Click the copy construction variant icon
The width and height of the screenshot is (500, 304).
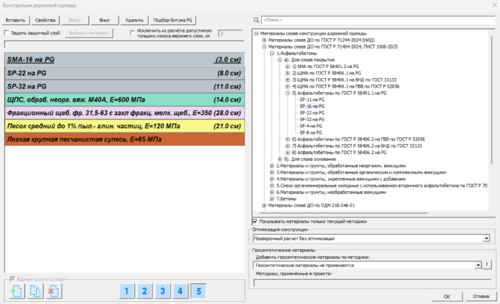37,291
